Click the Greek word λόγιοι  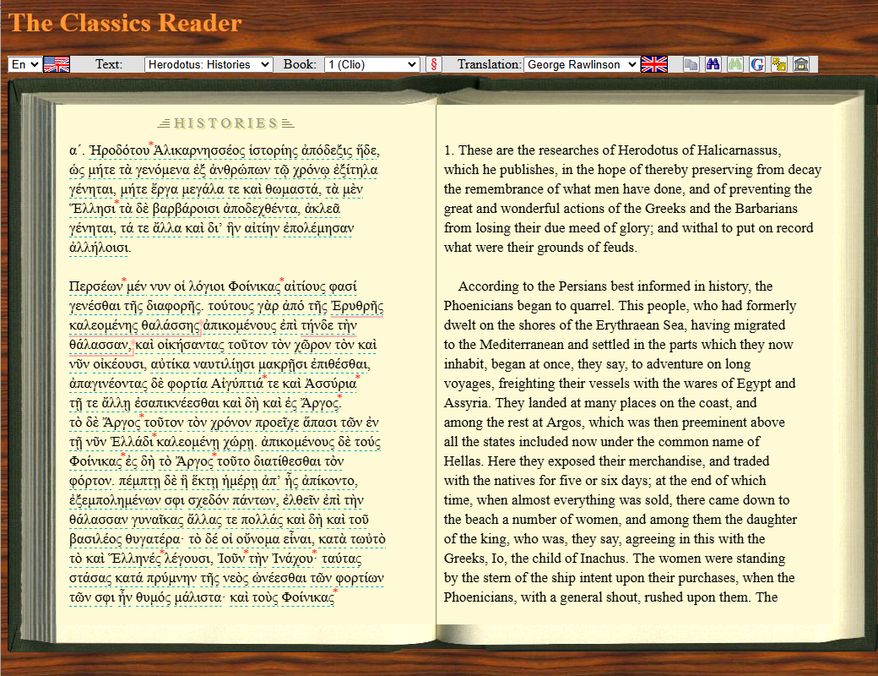[207, 286]
